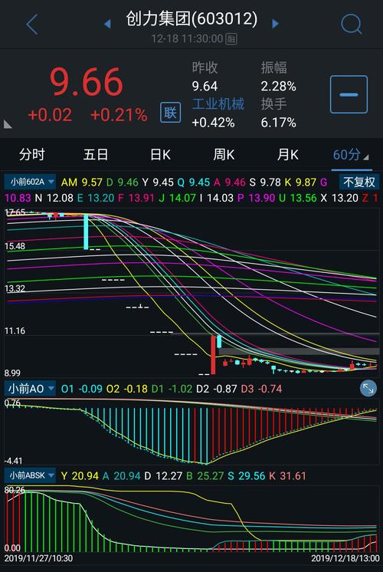Tap the stock title 创力集团(603012)
Viewport: 383px width, 572px height.
pyautogui.click(x=191, y=19)
